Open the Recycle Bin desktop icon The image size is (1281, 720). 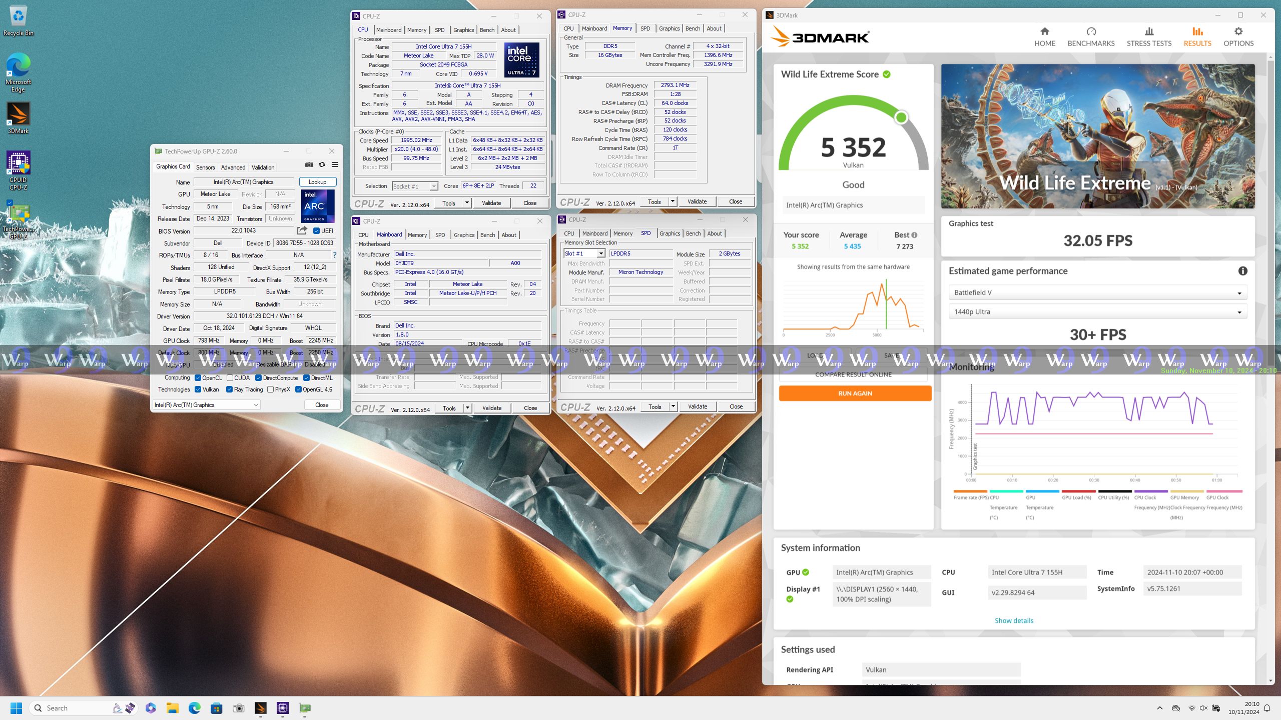tap(19, 21)
